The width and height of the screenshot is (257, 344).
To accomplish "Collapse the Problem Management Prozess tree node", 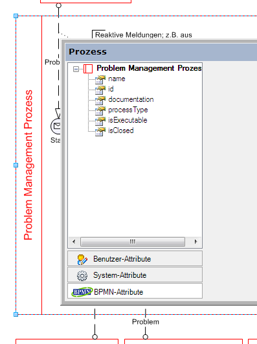I will click(x=76, y=69).
